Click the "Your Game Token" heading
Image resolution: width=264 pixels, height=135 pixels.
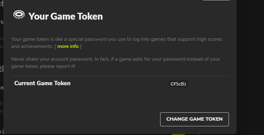(x=65, y=16)
